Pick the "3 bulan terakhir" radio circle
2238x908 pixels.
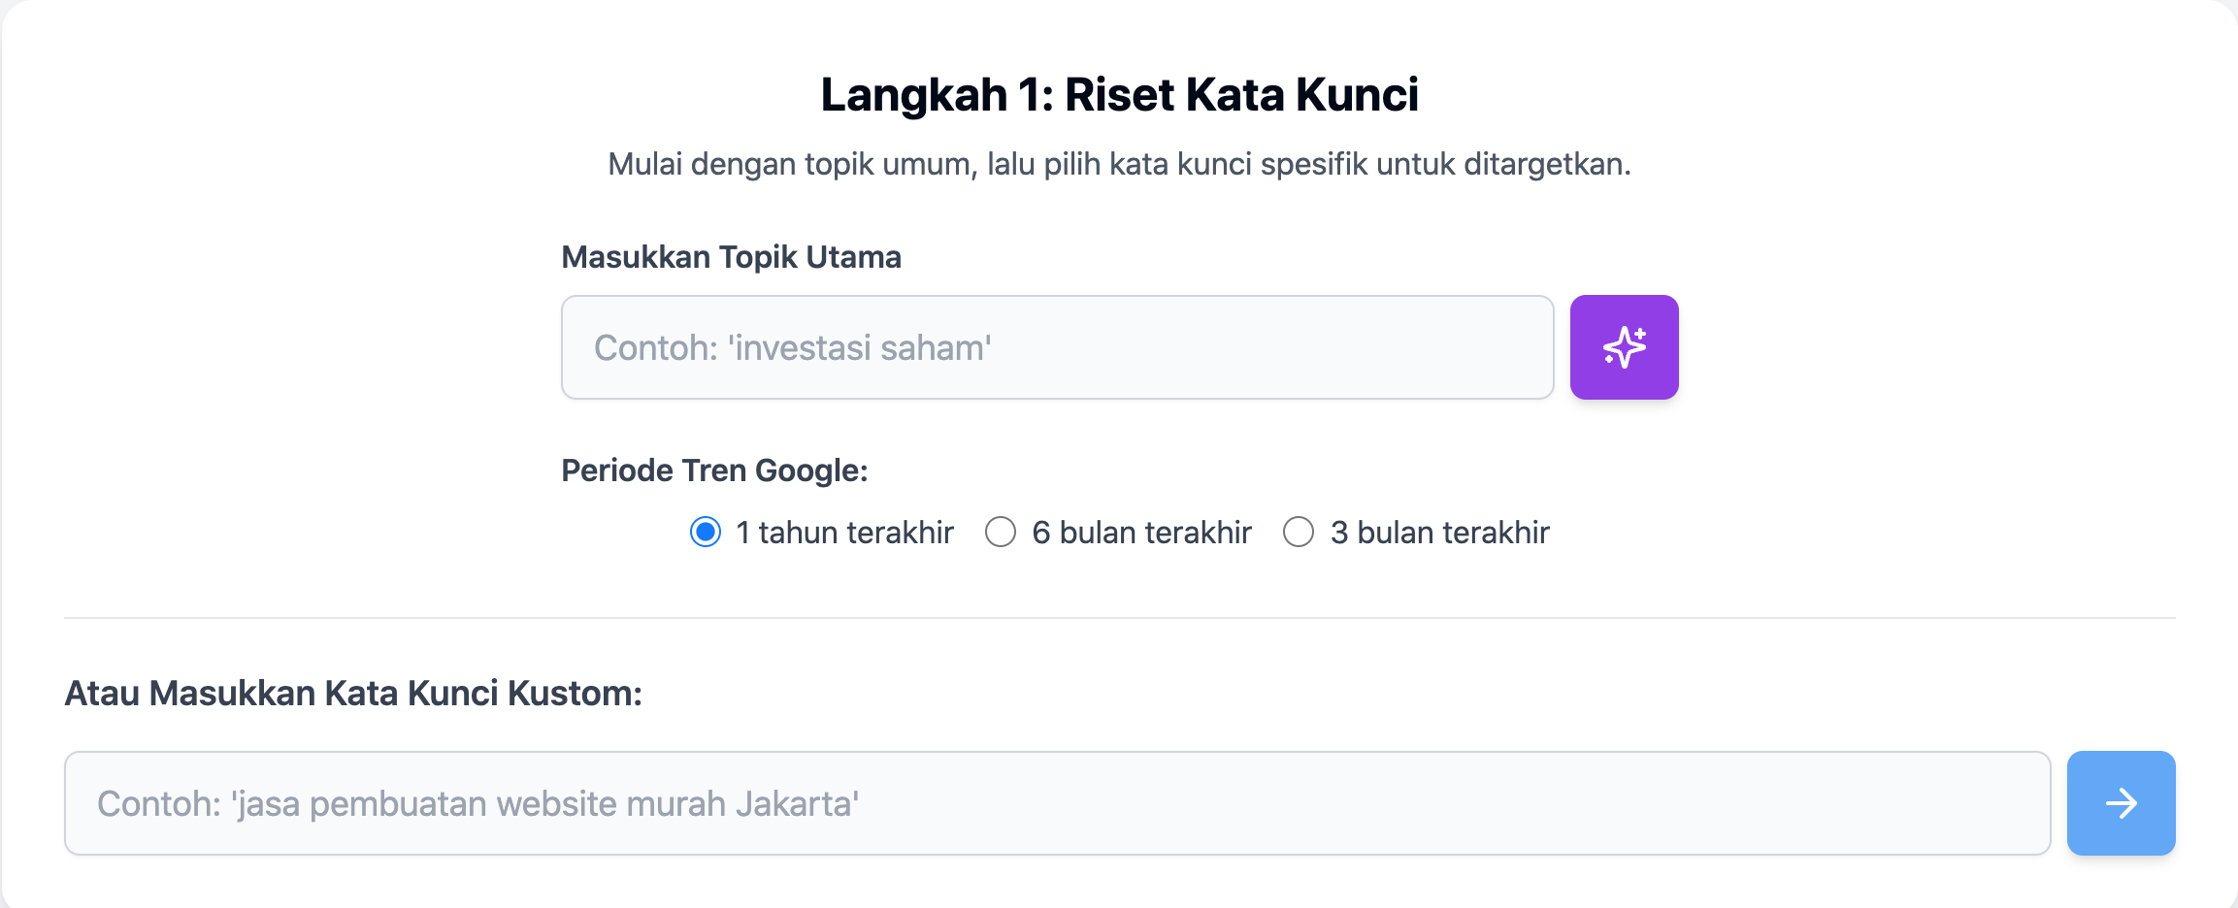[x=1299, y=532]
